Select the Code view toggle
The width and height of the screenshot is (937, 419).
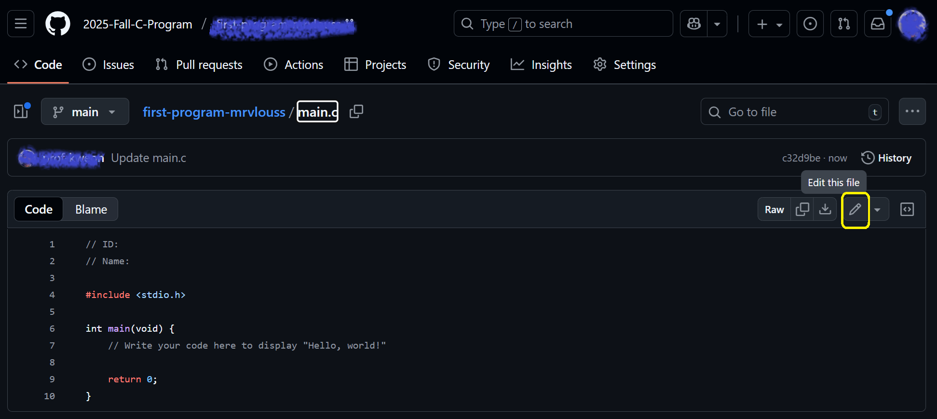click(x=39, y=209)
